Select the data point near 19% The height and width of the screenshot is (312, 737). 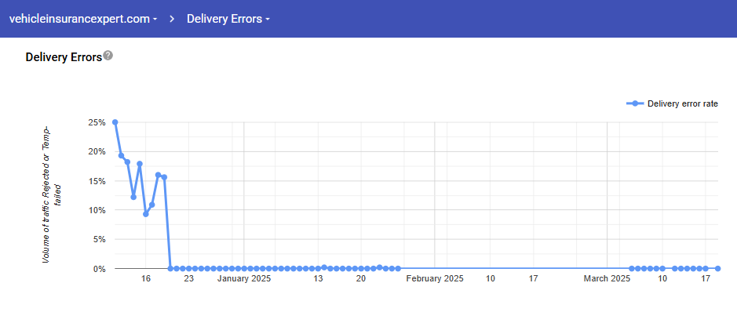click(122, 156)
